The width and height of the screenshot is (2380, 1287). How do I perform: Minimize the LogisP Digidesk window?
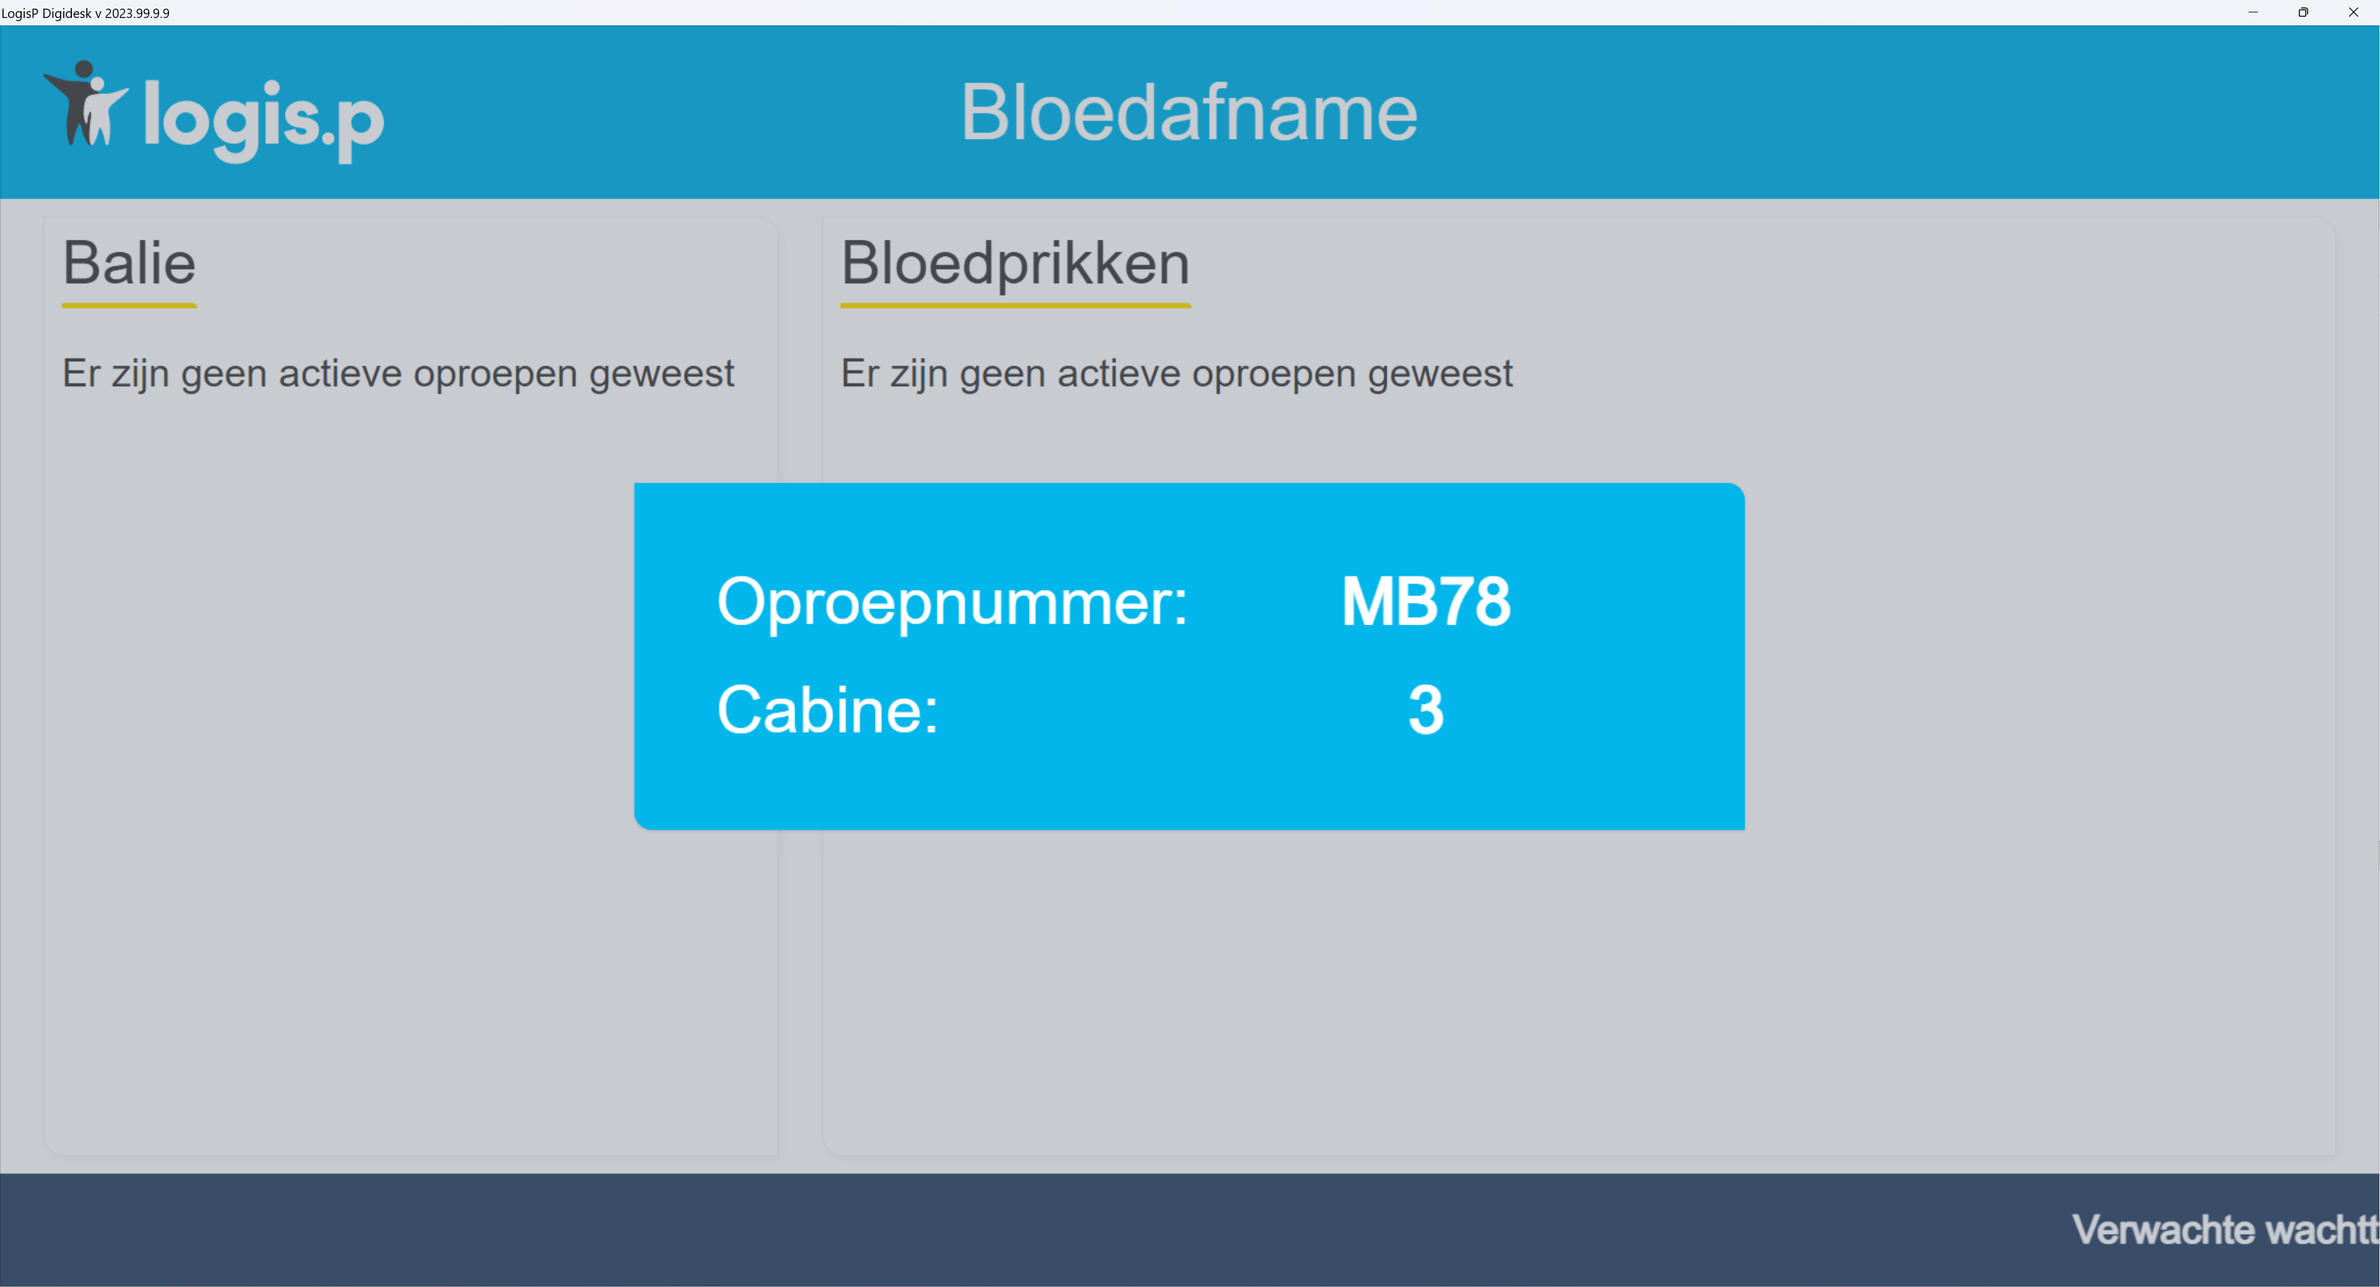coord(2252,13)
